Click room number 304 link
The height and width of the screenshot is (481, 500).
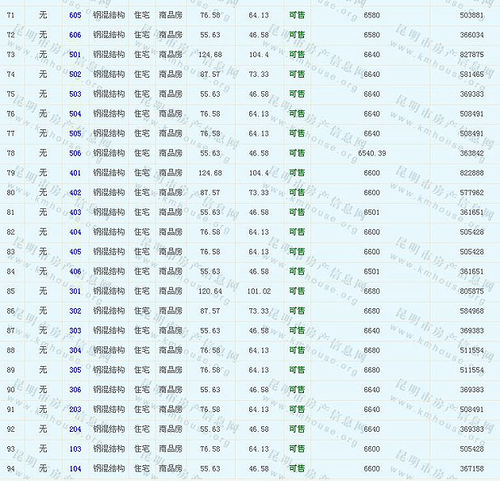pyautogui.click(x=75, y=350)
